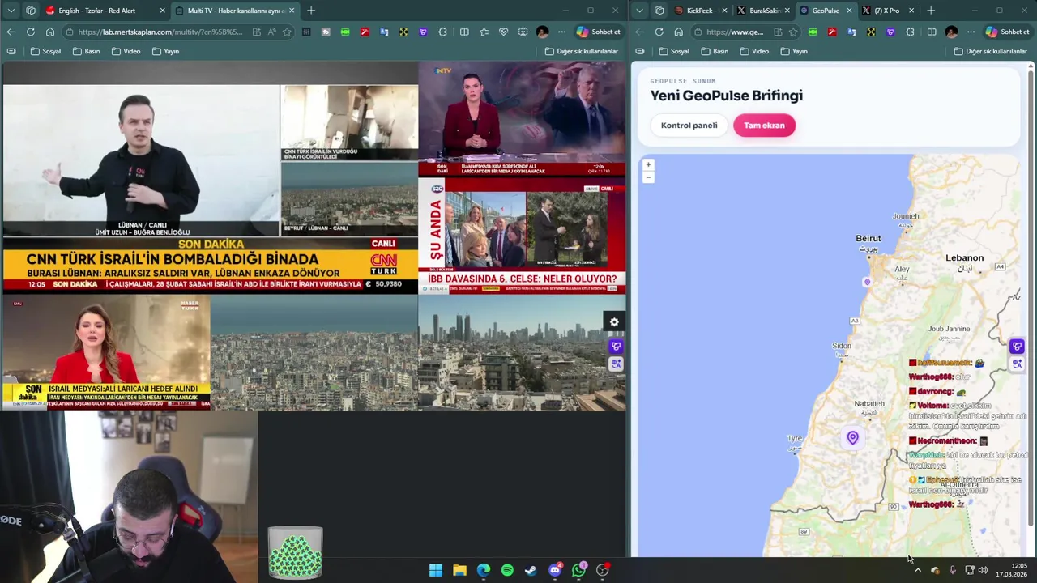The image size is (1037, 583).
Task: Go to home page in the right browser
Action: [678, 32]
